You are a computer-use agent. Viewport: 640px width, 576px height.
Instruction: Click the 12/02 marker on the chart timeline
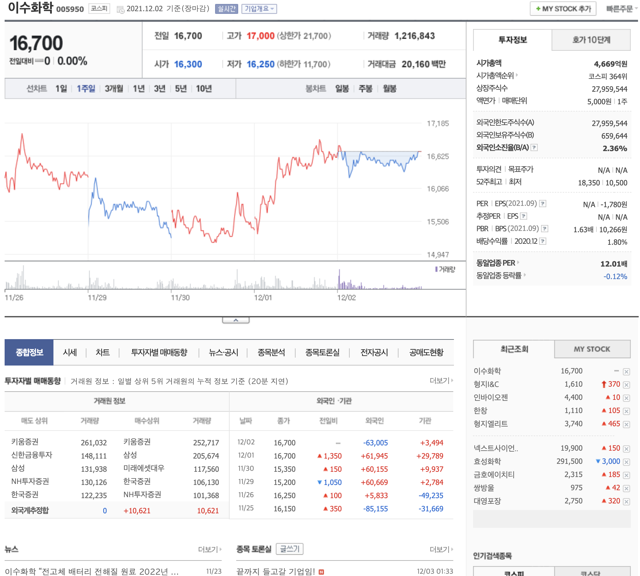point(346,298)
